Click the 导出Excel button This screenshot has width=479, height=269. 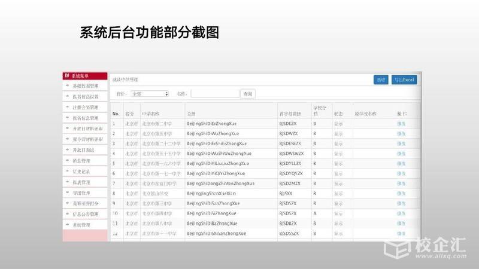coord(404,80)
